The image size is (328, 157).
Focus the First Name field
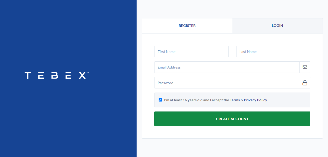191,52
